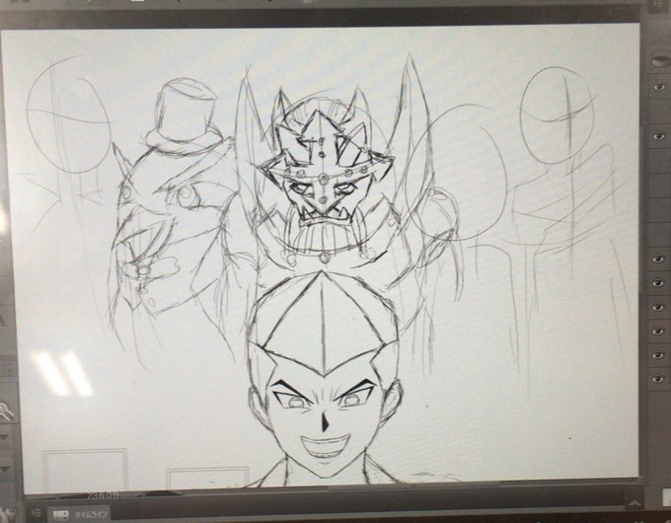Click the oval icon above the layer eye column
The image size is (671, 523).
[x=661, y=60]
